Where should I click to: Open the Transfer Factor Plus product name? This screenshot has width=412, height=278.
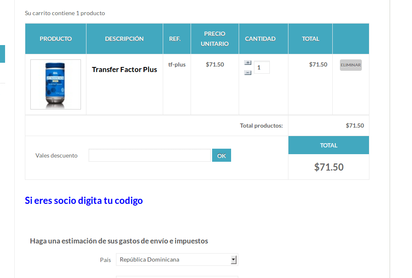click(124, 69)
